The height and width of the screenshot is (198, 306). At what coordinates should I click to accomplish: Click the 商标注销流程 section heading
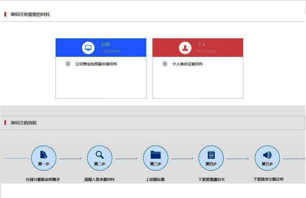pyautogui.click(x=24, y=123)
